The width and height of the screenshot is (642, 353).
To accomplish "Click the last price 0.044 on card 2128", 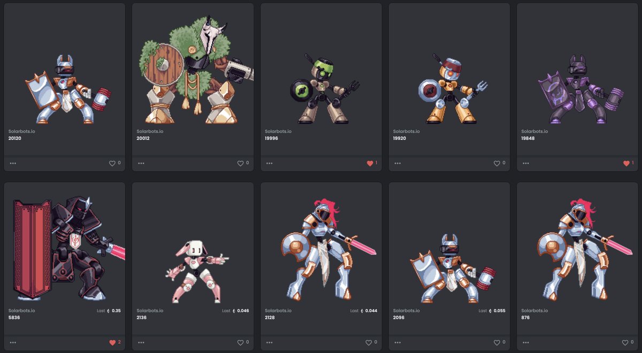I will coord(371,310).
